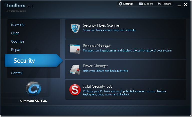Viewport: 192px width, 117px height.
Task: Close the Toolbox window
Action: click(186, 5)
